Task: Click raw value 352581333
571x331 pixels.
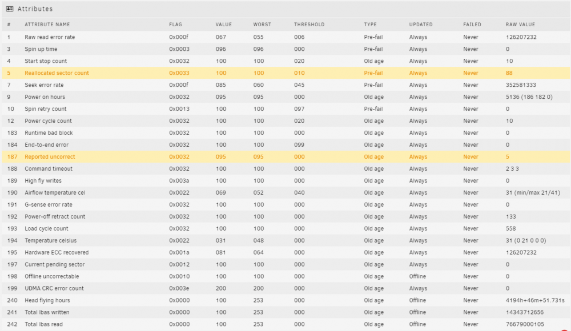Action: pyautogui.click(x=521, y=85)
